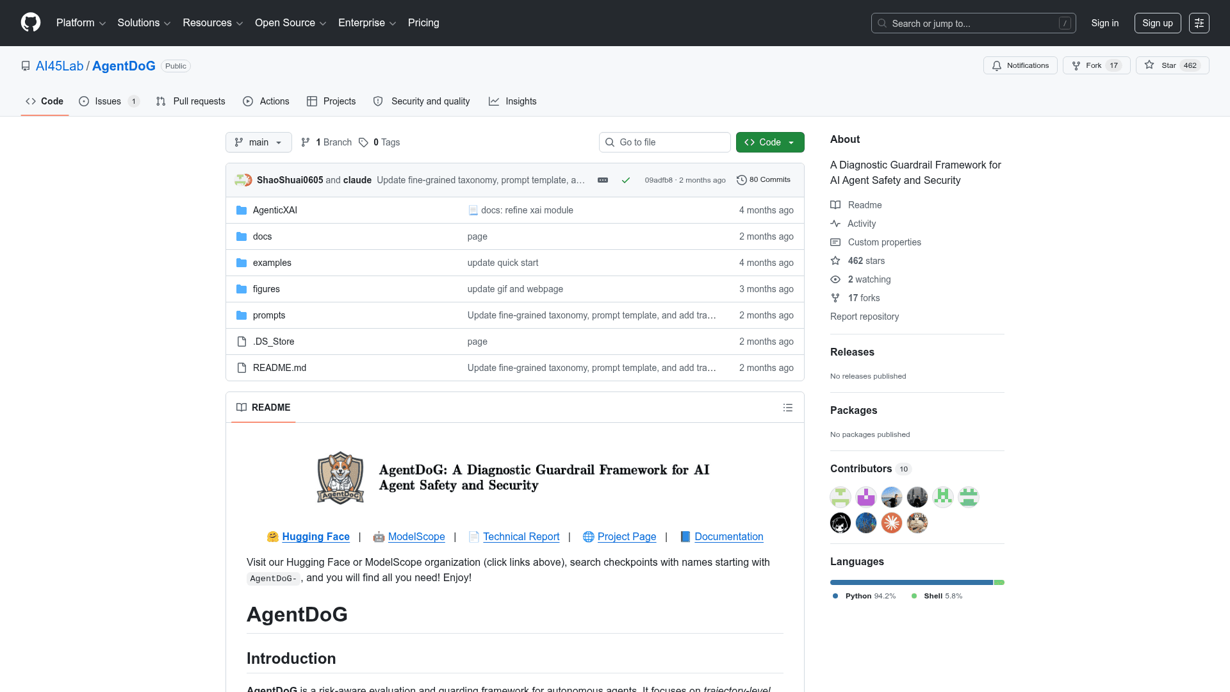
Task: Click the purple identicon contributor avatar
Action: coord(866,497)
